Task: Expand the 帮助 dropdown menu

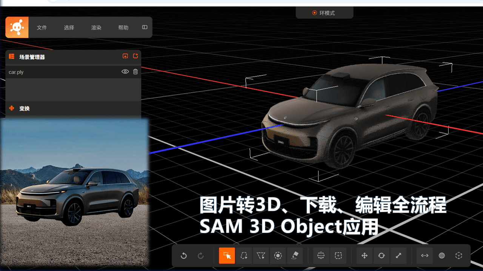Action: (x=123, y=27)
